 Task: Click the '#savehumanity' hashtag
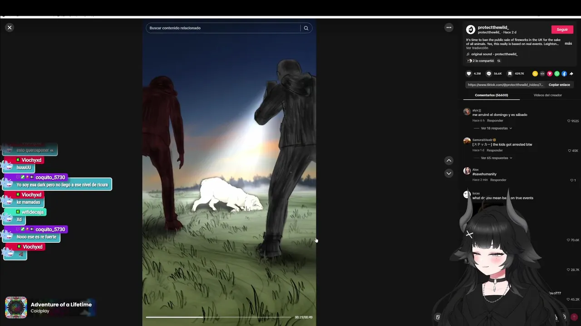coord(484,174)
